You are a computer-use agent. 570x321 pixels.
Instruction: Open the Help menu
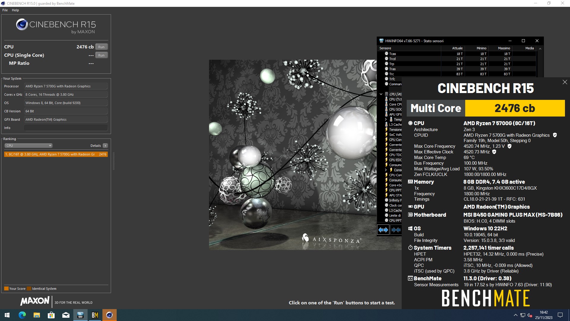point(15,10)
